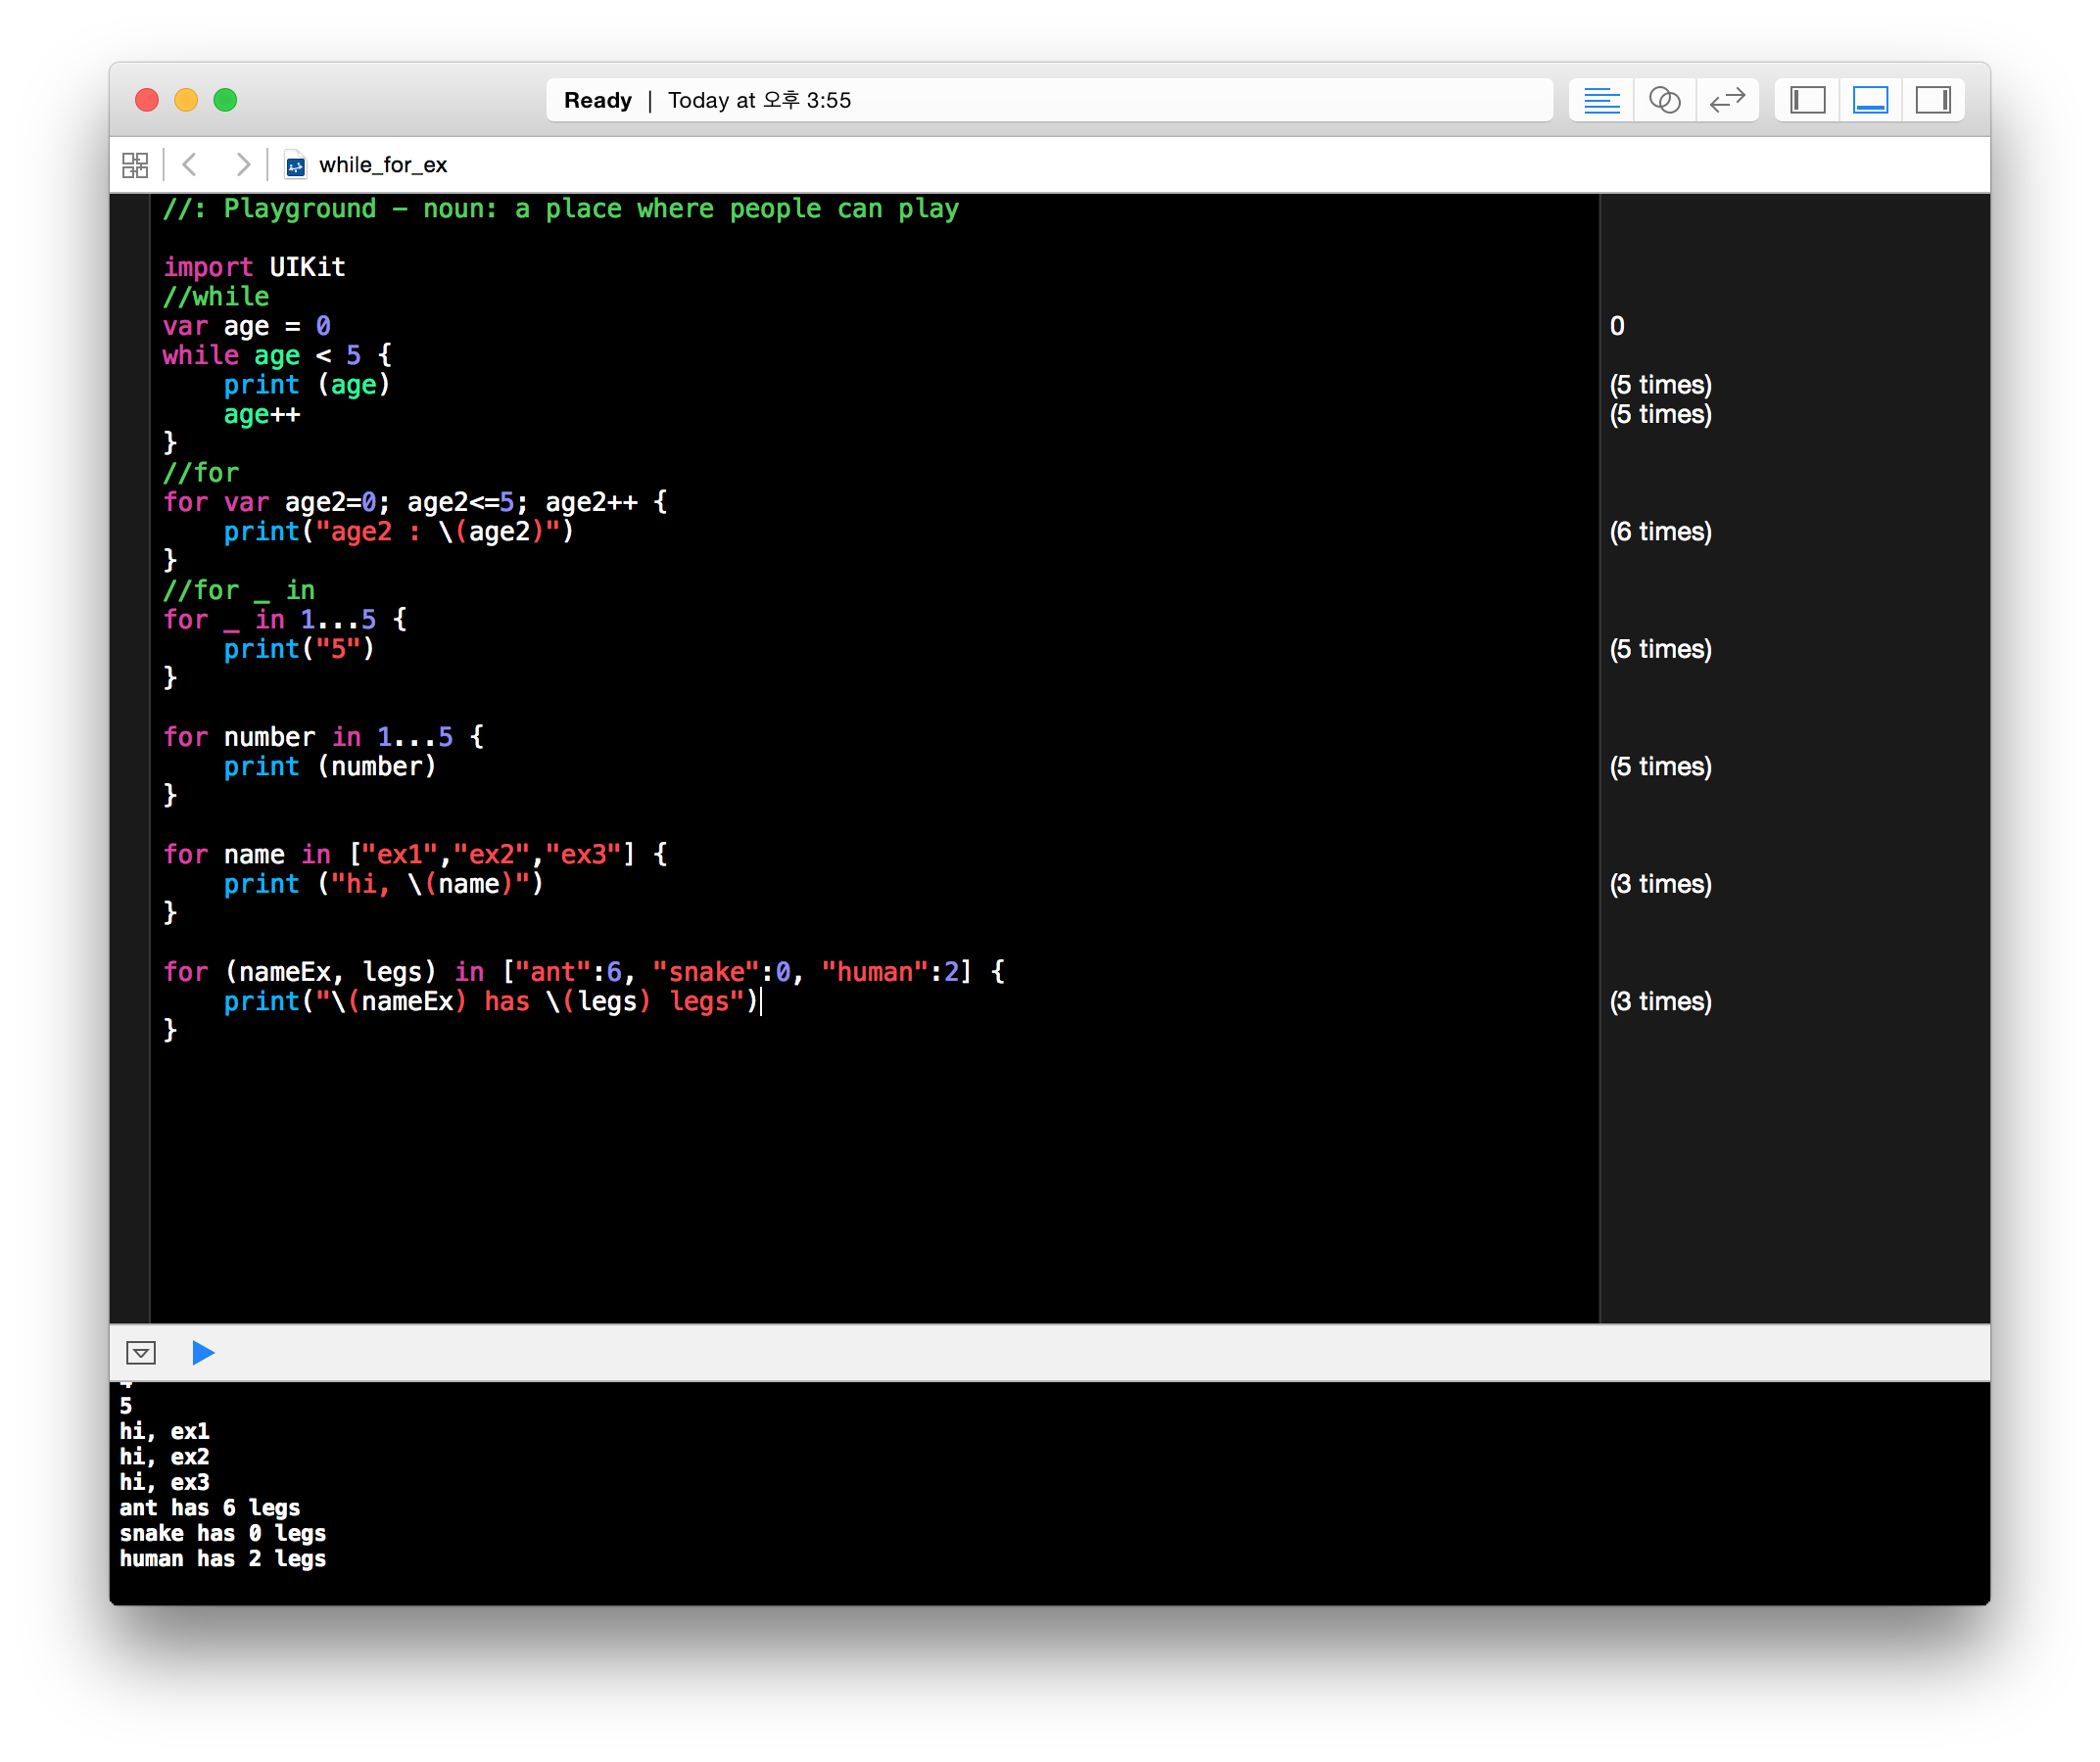Screen dimensions: 2100x1762
Task: Click the green zoom window button
Action: pyautogui.click(x=225, y=100)
